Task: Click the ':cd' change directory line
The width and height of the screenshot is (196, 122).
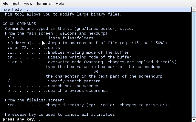Action: 89,105
